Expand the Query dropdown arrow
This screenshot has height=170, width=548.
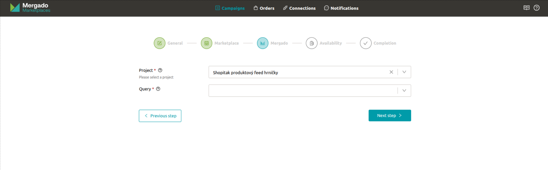(x=404, y=91)
